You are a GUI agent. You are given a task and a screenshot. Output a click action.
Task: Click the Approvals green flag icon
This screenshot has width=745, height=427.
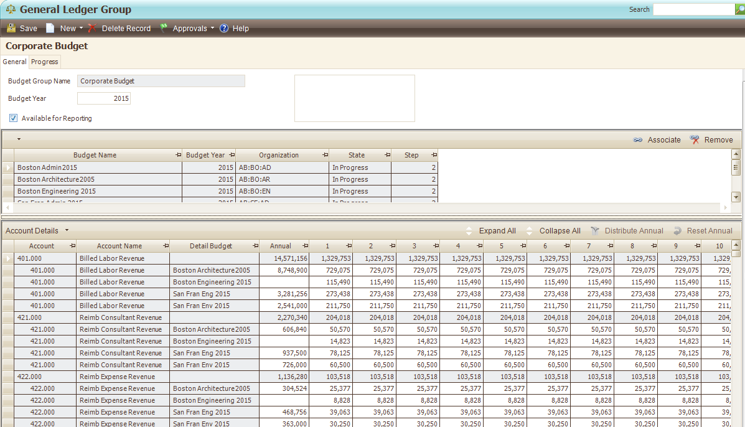coord(164,28)
